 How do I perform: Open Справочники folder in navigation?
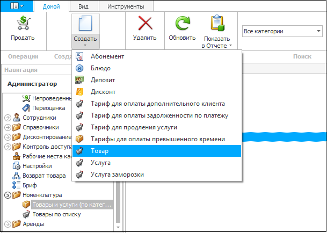pos(41,127)
